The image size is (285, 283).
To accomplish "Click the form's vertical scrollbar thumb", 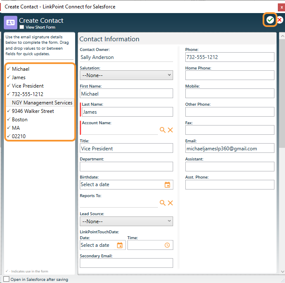I will click(282, 91).
